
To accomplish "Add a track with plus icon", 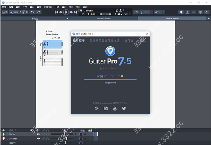I will pos(4,130).
